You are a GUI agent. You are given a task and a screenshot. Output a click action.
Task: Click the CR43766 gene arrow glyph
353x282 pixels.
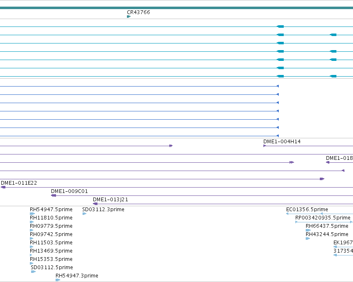pyautogui.click(x=129, y=17)
